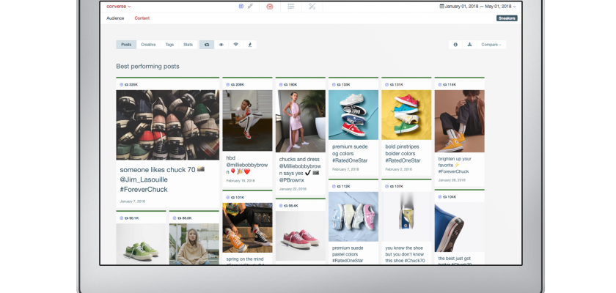Click the crossed tools icon in top bar

[312, 7]
